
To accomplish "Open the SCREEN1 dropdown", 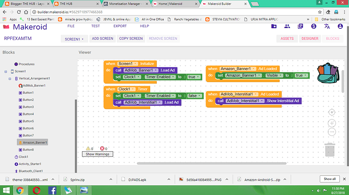I will (74, 39).
